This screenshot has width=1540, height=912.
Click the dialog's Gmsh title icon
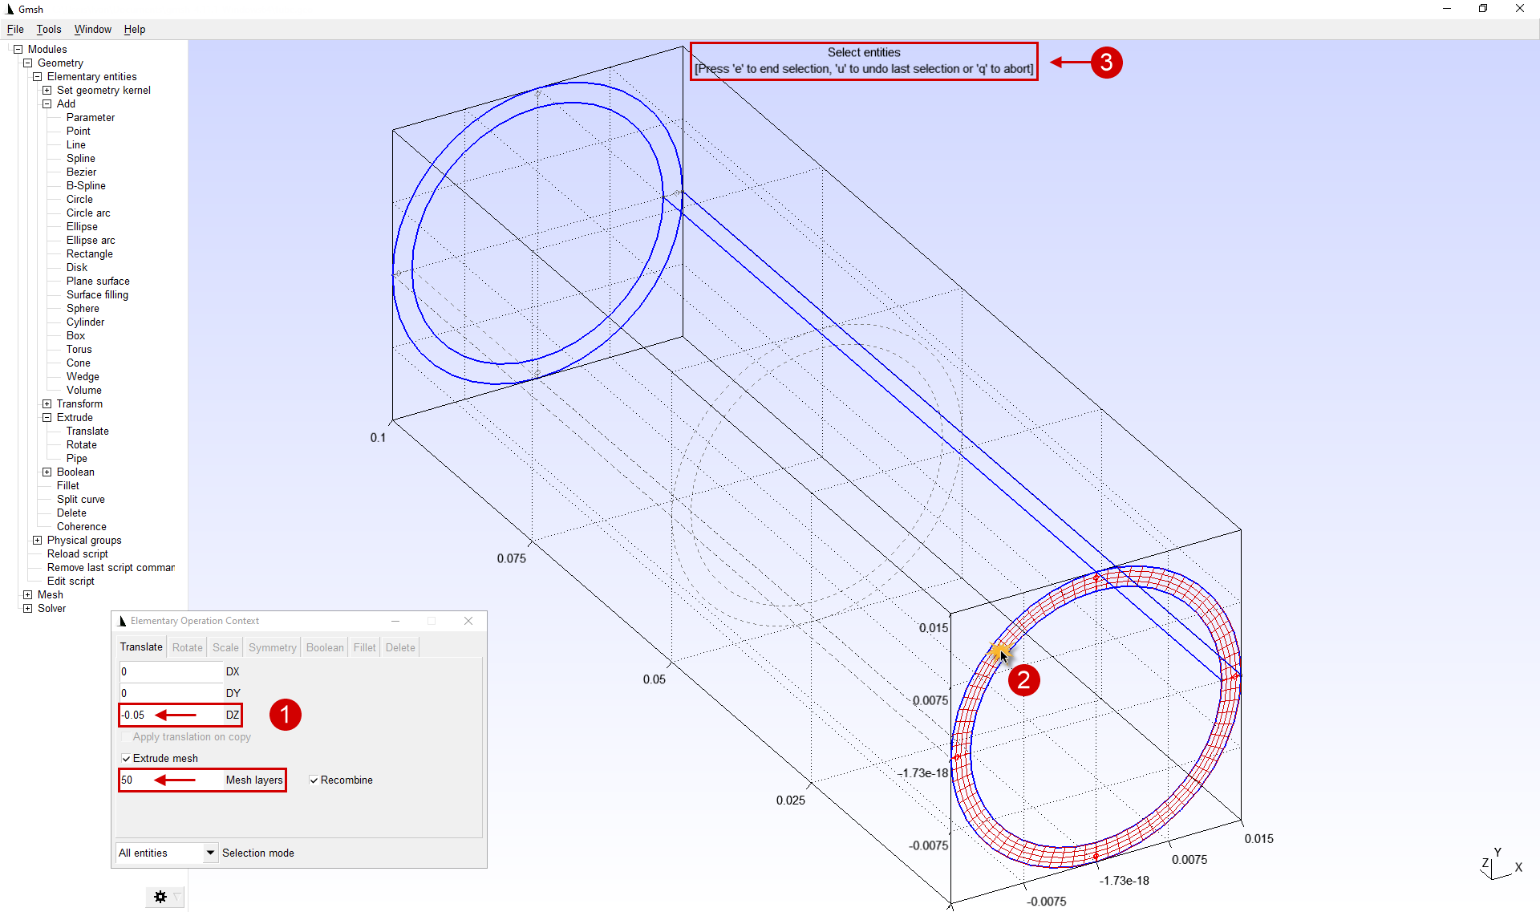pos(122,621)
